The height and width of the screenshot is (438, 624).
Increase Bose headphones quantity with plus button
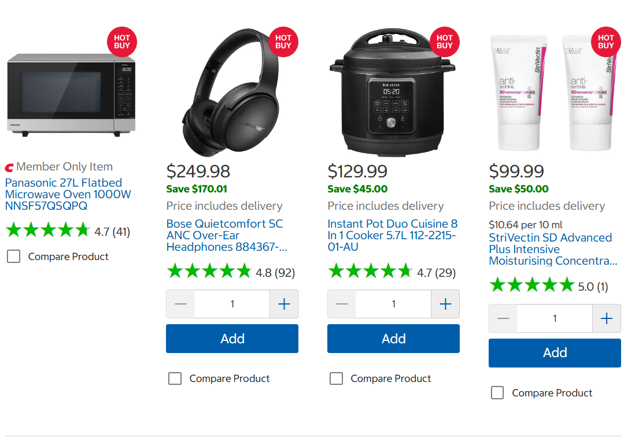coord(283,304)
